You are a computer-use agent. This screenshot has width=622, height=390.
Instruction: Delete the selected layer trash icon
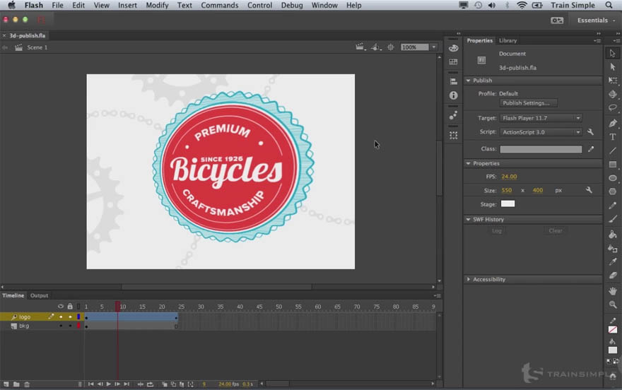[27, 384]
